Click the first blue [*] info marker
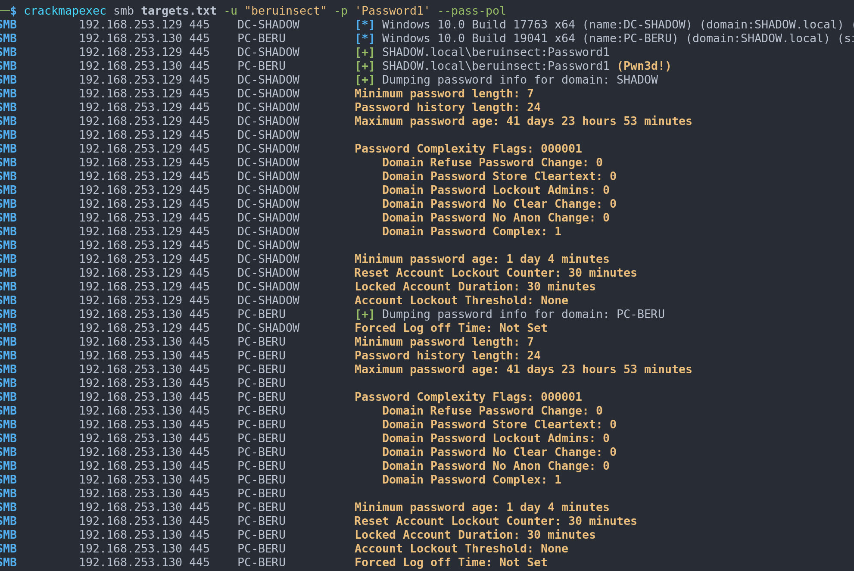 365,25
